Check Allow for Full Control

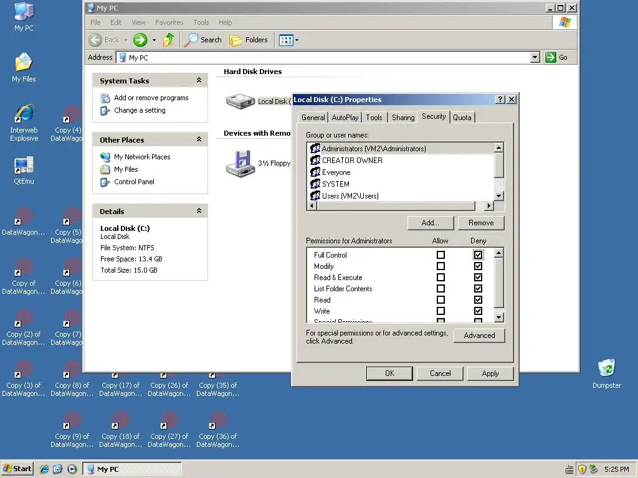440,255
